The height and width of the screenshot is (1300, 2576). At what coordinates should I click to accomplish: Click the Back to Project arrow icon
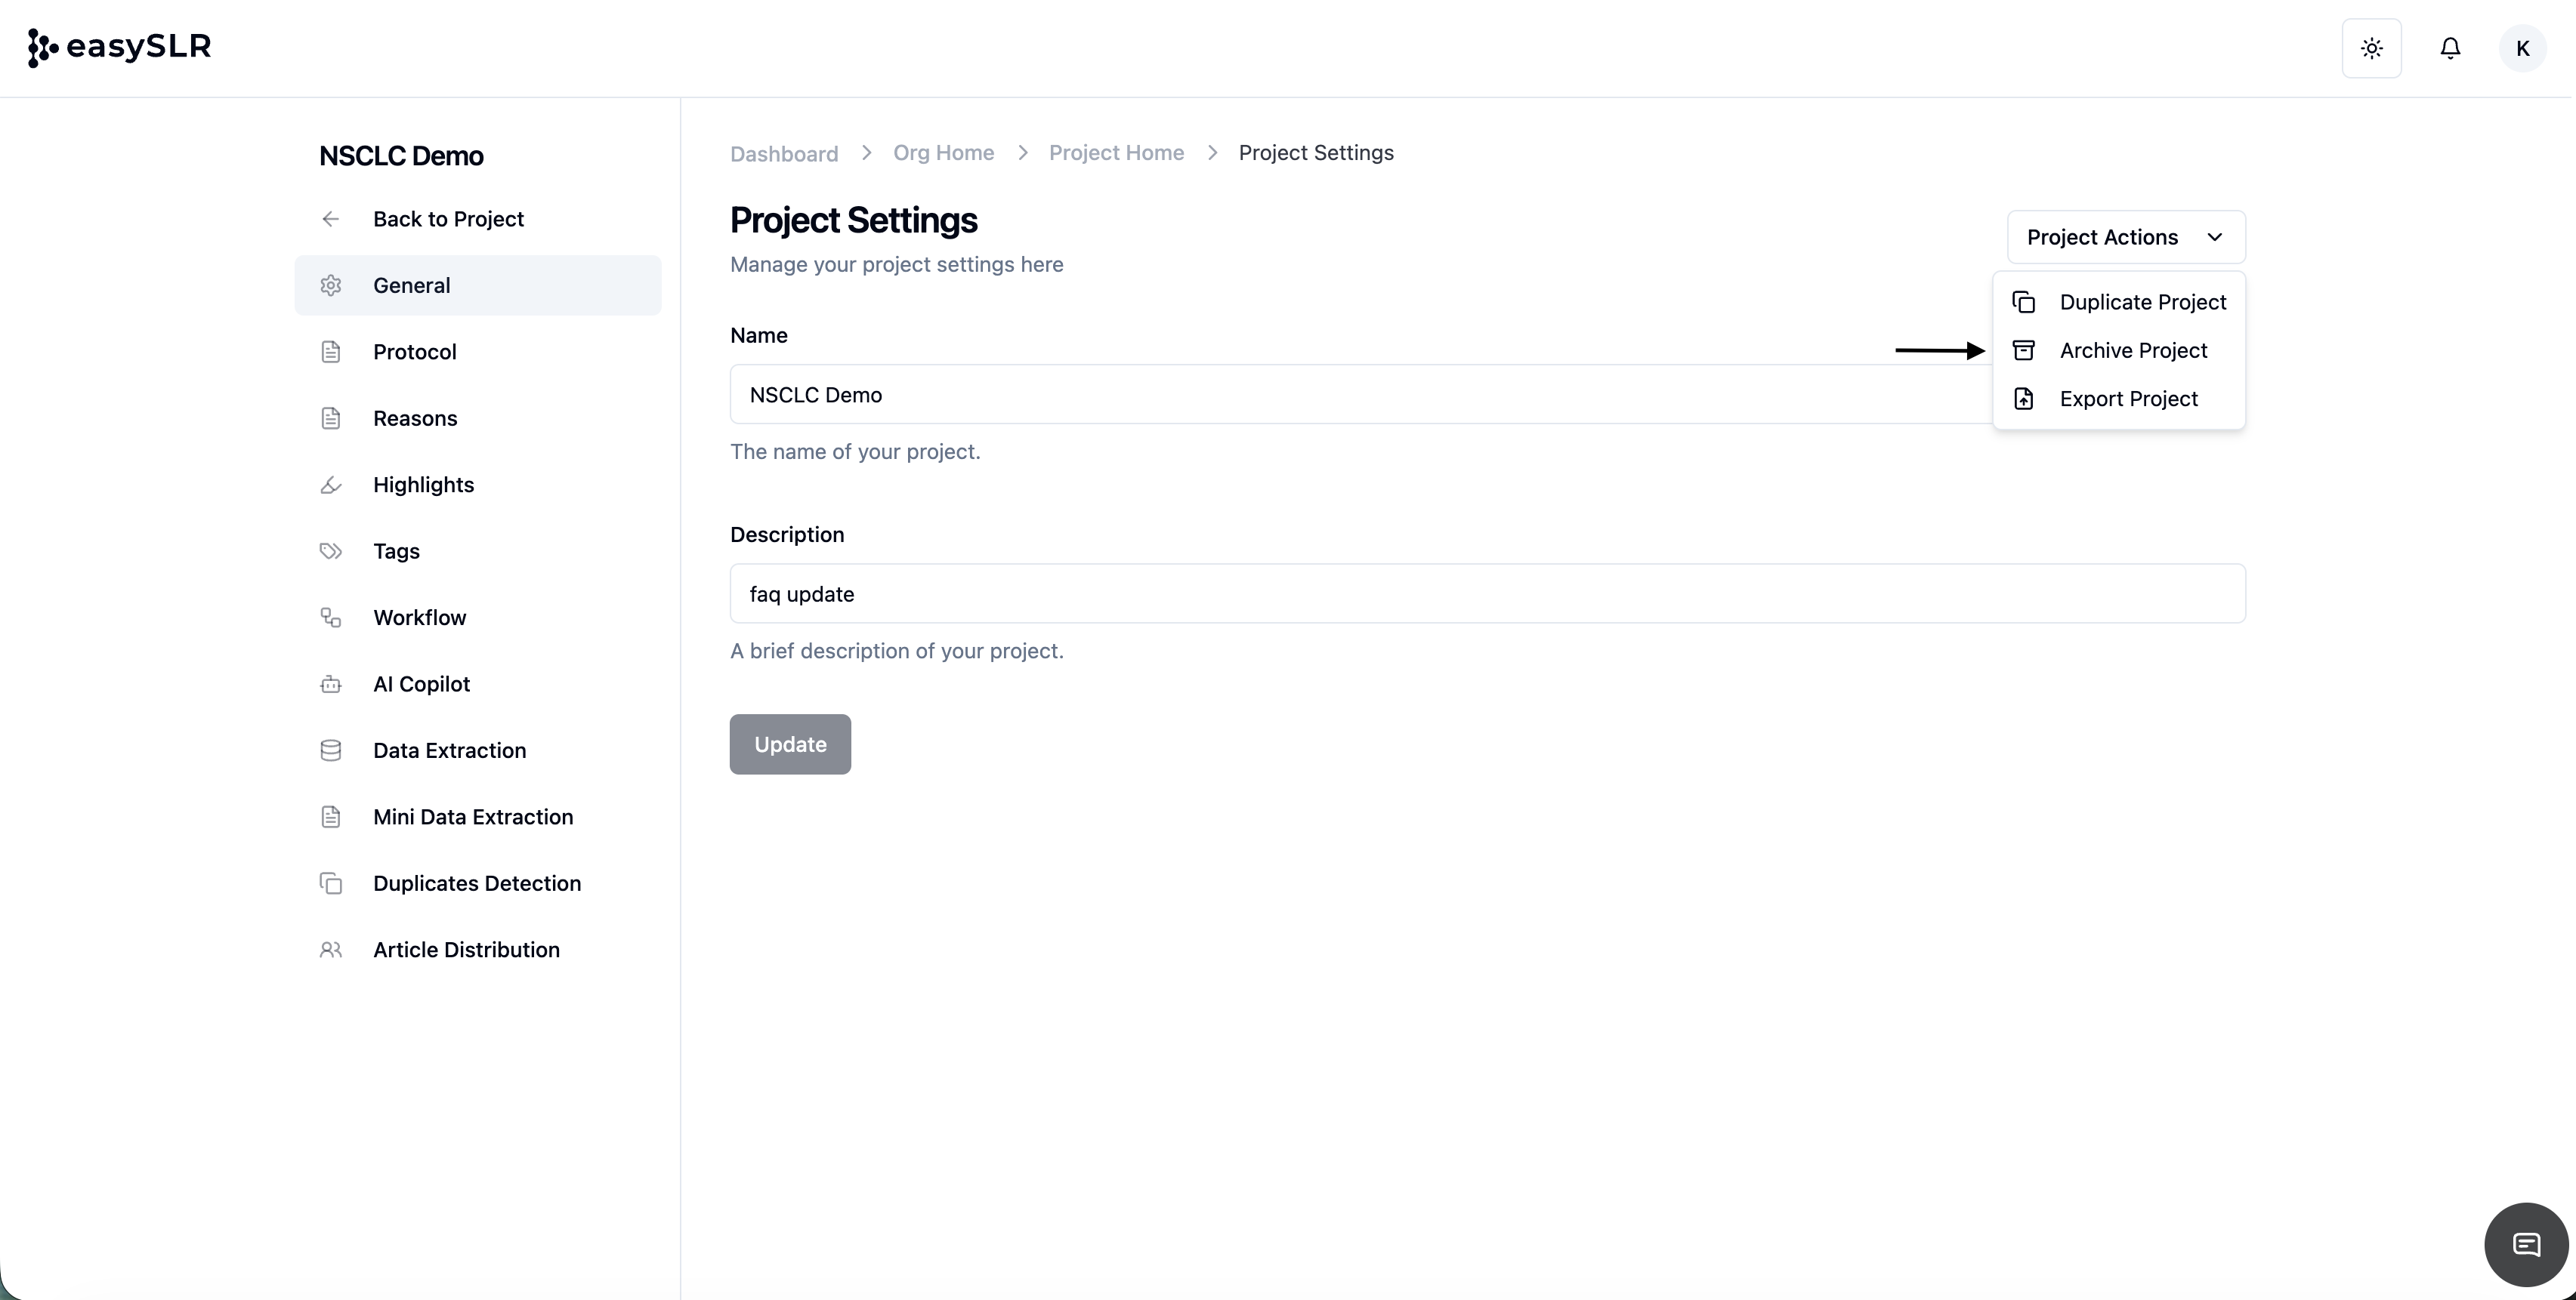(x=331, y=219)
